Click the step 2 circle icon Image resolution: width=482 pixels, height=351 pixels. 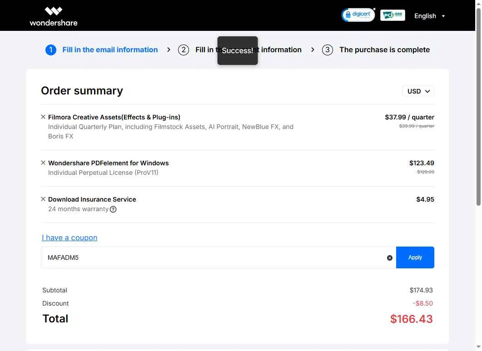(x=184, y=50)
